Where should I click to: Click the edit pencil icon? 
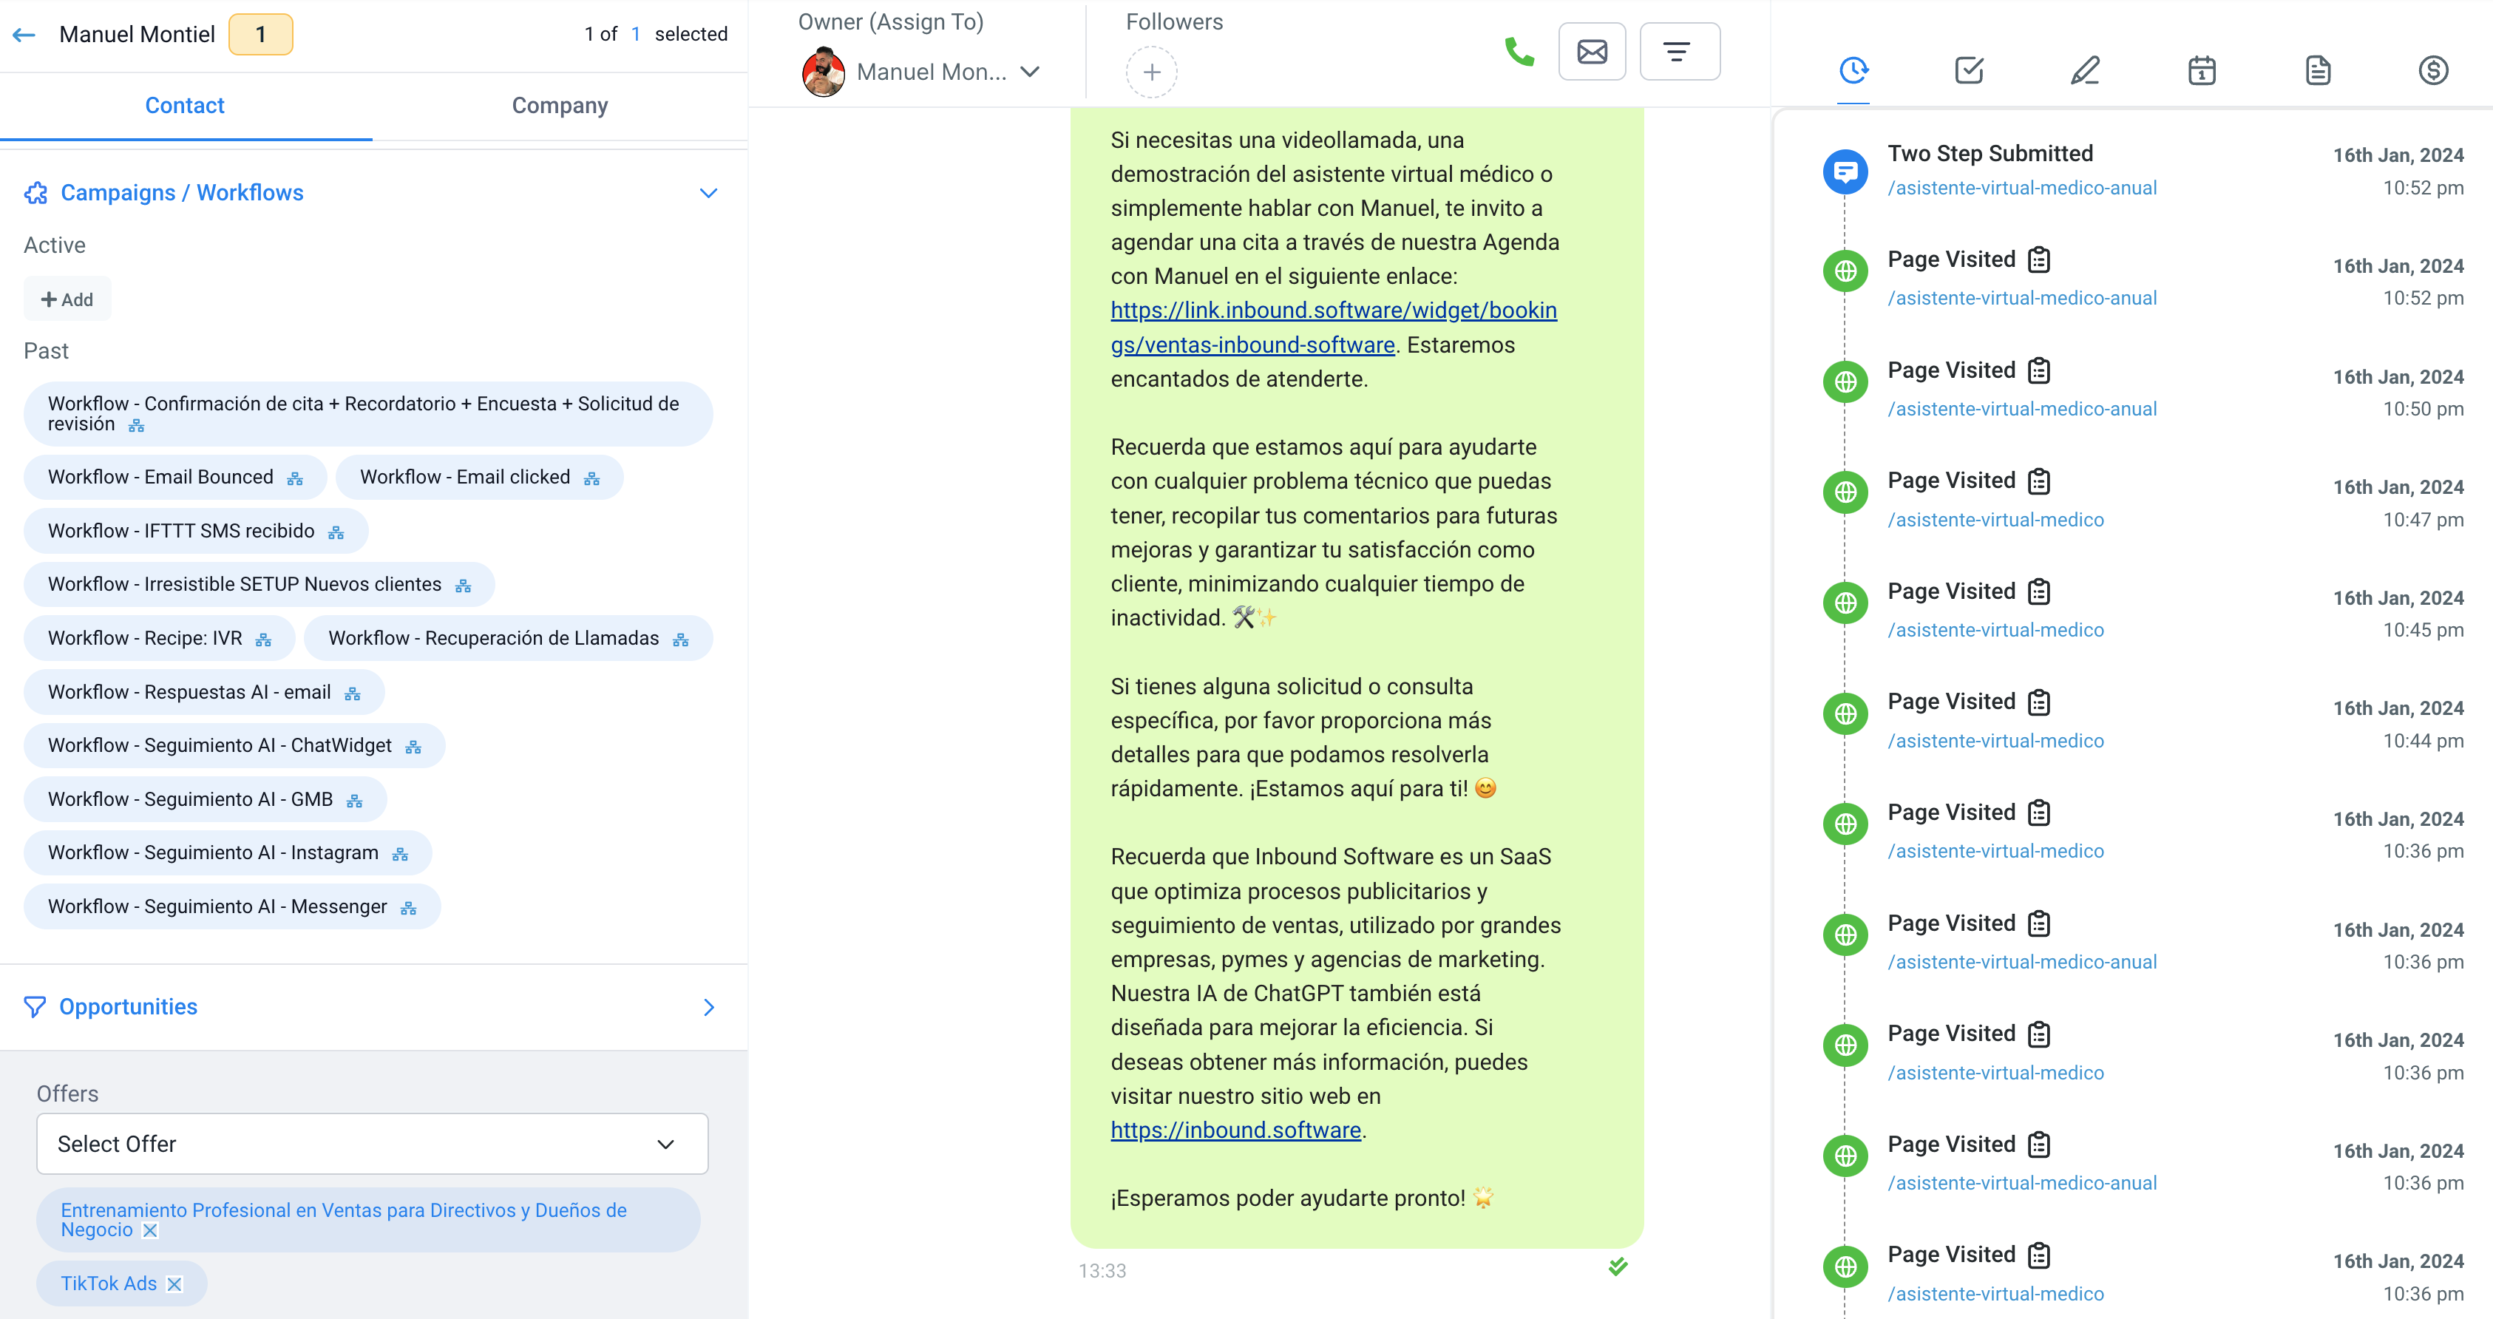click(x=2084, y=69)
